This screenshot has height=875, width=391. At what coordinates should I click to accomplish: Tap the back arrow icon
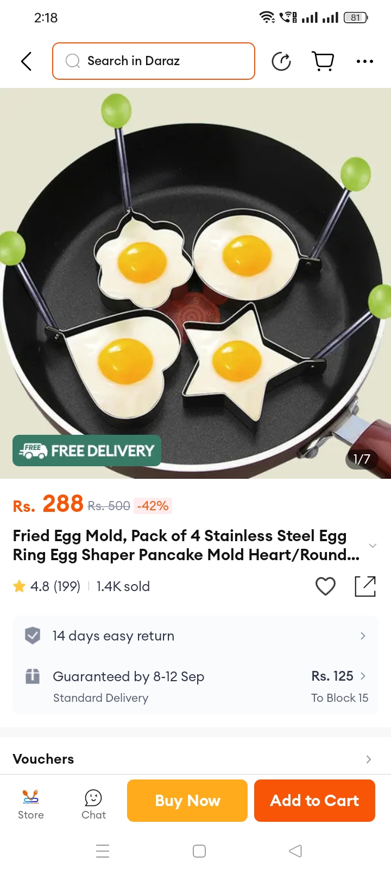26,61
